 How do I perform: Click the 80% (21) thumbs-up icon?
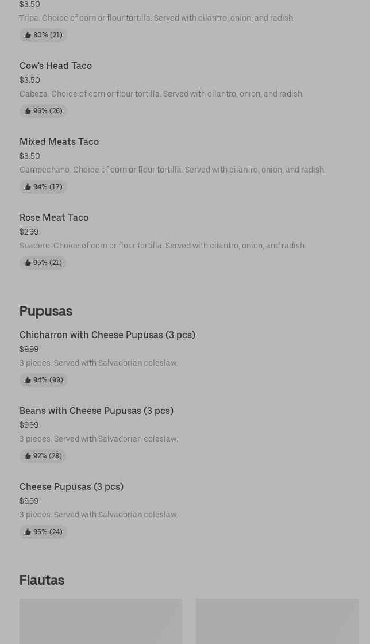[x=28, y=35]
